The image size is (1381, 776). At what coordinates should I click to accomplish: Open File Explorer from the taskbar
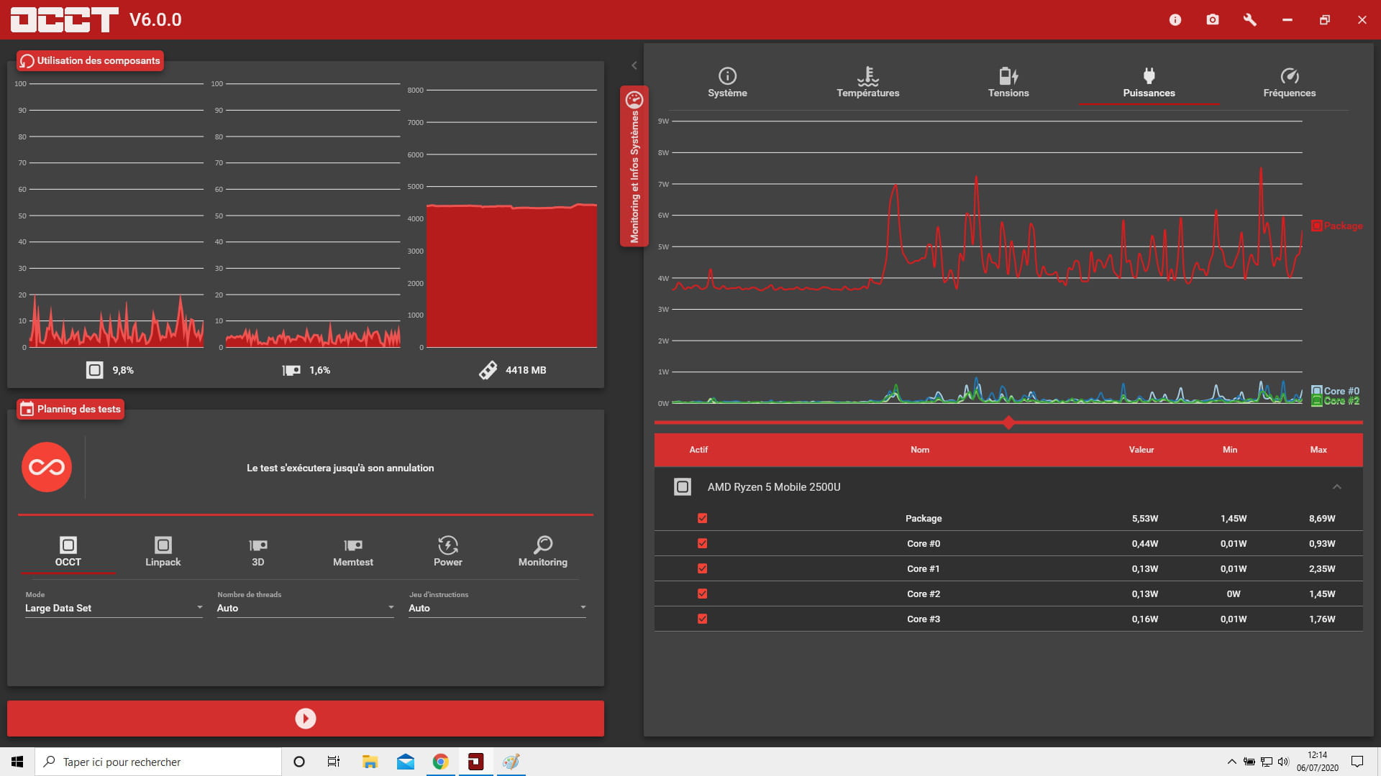click(370, 762)
